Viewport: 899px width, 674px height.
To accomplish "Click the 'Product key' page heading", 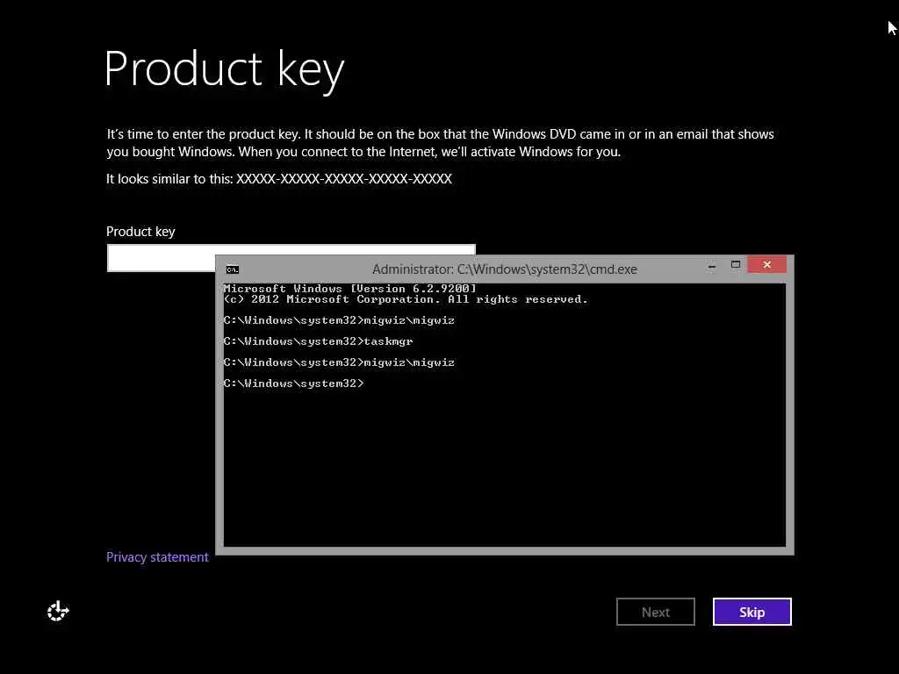I will tap(224, 69).
